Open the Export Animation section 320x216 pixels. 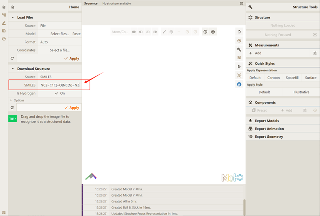pos(269,129)
